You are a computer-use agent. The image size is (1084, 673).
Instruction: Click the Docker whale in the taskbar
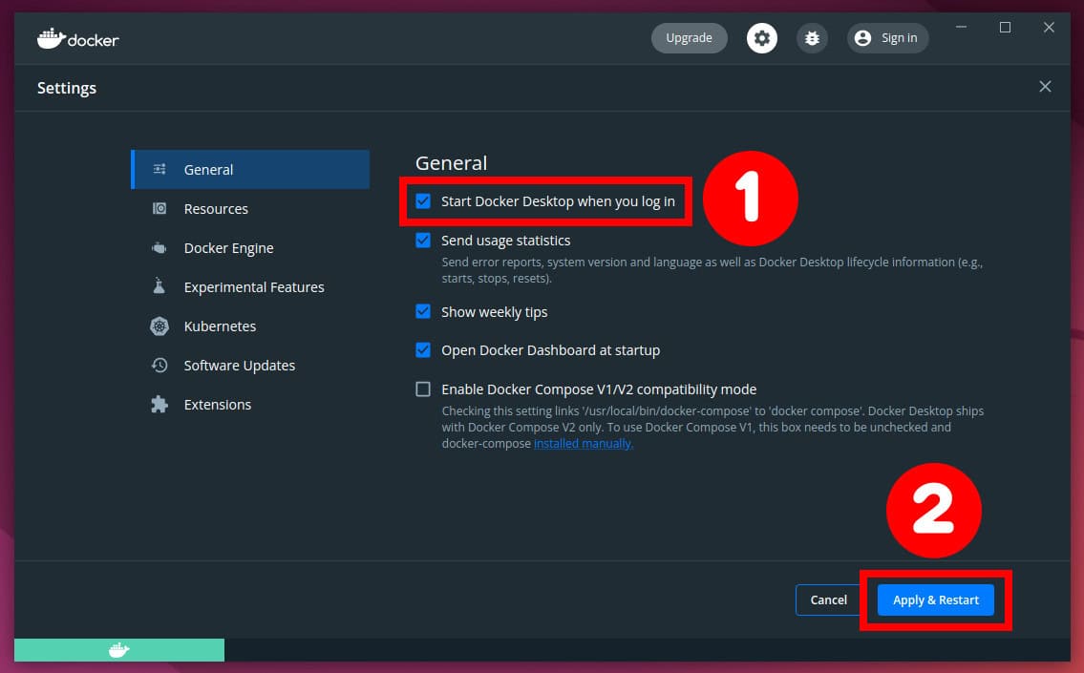[x=118, y=650]
